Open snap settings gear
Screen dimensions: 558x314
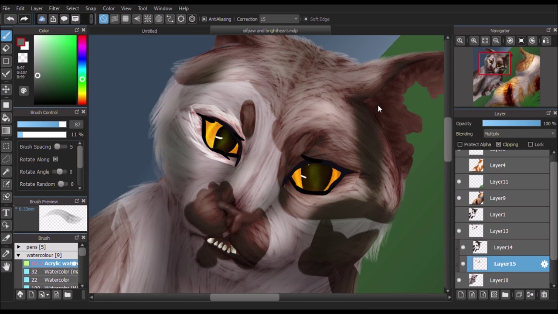192,19
